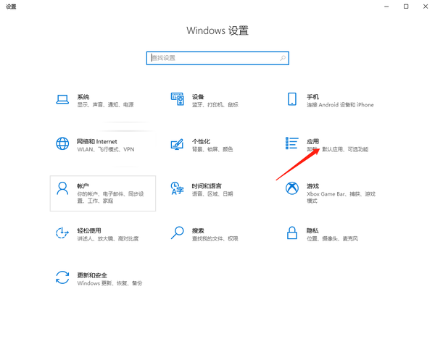435x339 pixels.
Task: Click the 设备 keyboard and speaker icon
Action: [178, 99]
